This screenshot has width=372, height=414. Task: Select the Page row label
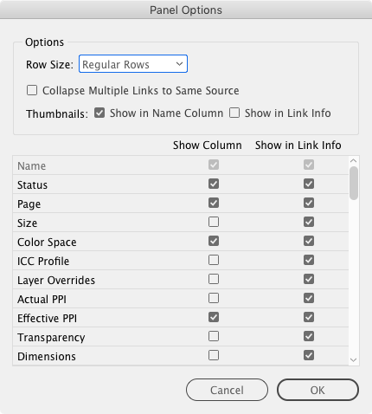pyautogui.click(x=29, y=204)
